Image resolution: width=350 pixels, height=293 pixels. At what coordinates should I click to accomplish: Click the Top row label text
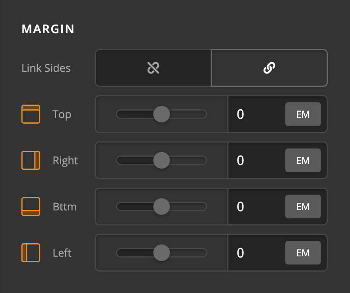pyautogui.click(x=62, y=114)
